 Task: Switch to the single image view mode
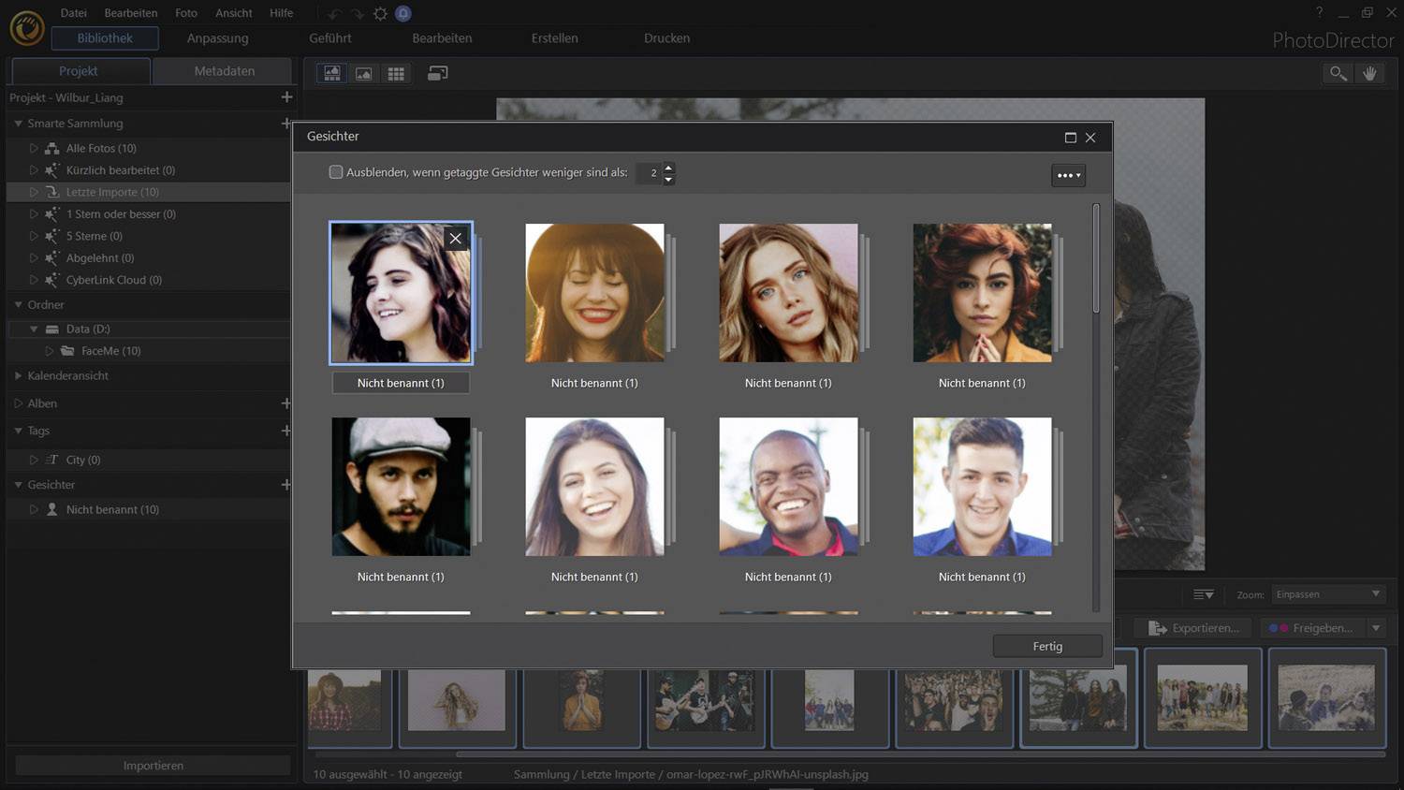coord(363,73)
